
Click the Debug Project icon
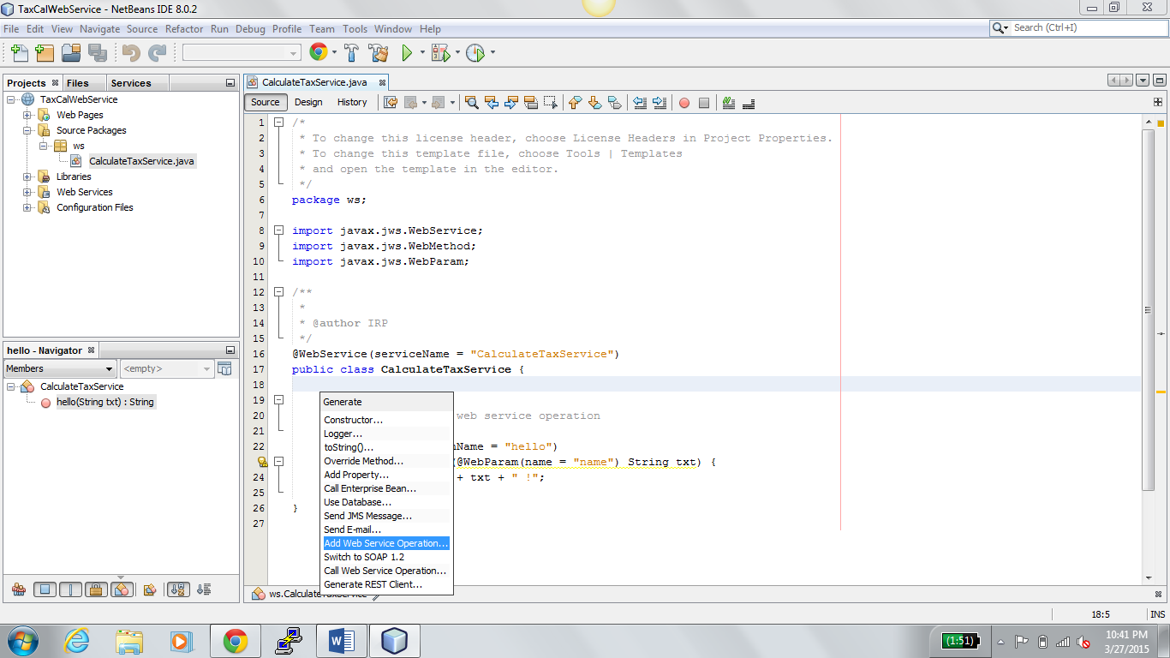coord(441,53)
